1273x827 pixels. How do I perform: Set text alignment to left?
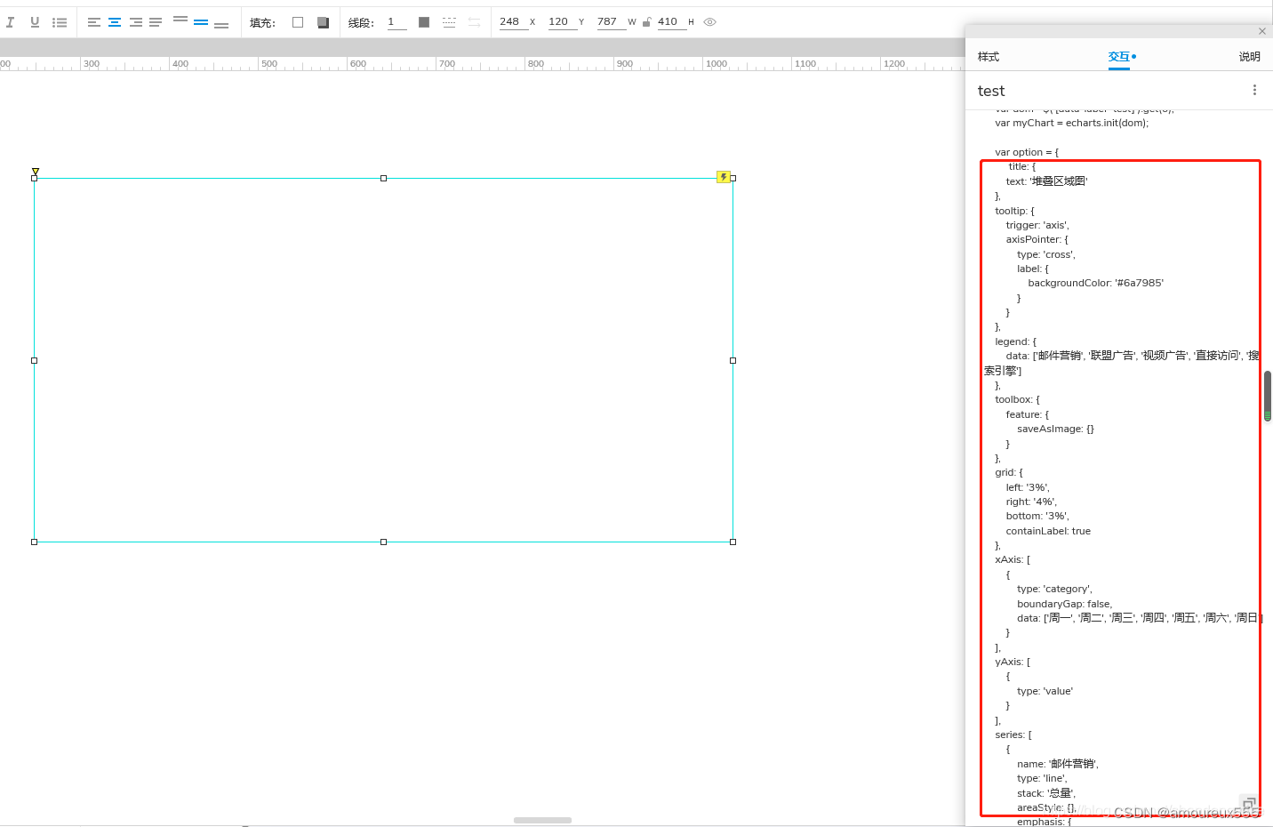tap(92, 21)
